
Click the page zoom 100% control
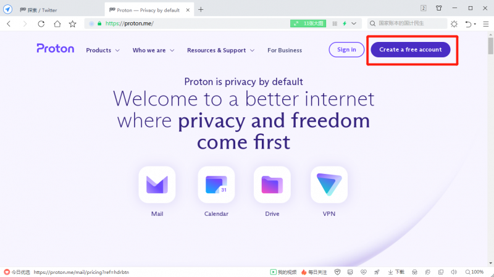point(474,272)
